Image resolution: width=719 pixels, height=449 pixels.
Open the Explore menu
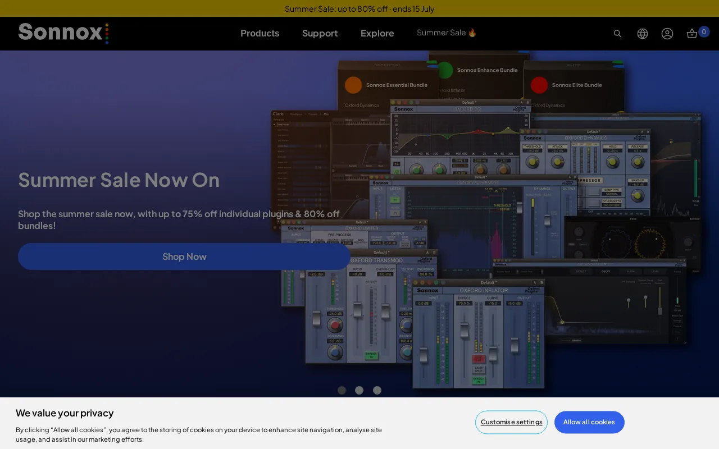click(x=377, y=33)
